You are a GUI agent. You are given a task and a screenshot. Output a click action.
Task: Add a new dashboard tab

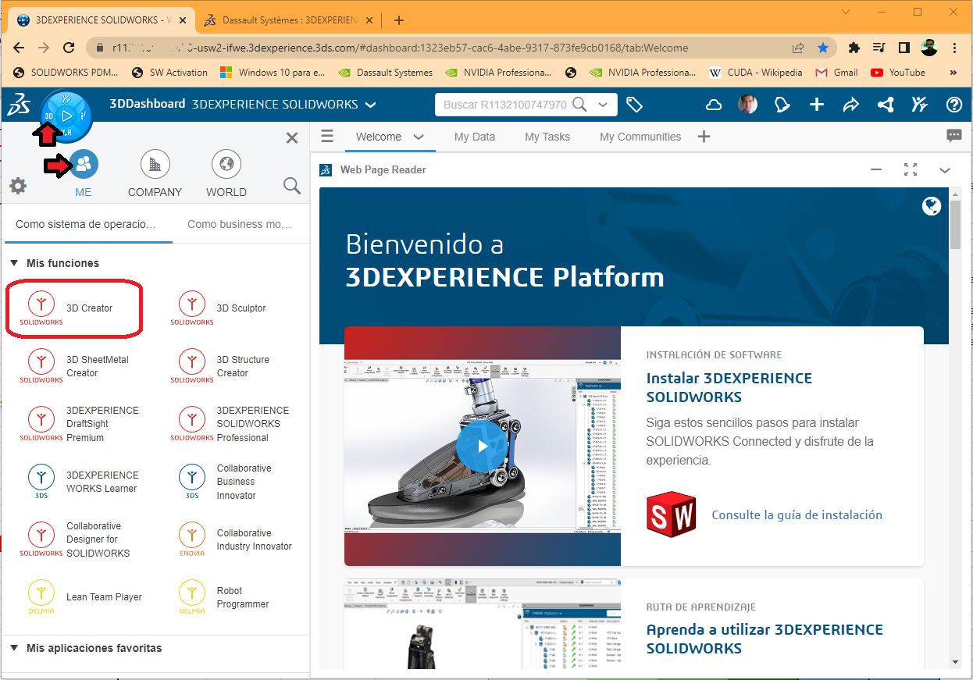(704, 137)
